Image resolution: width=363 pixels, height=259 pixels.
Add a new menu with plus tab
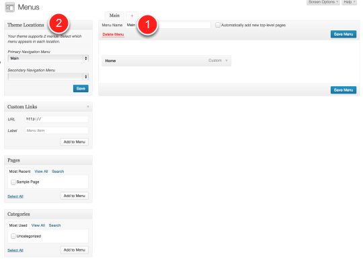point(132,15)
